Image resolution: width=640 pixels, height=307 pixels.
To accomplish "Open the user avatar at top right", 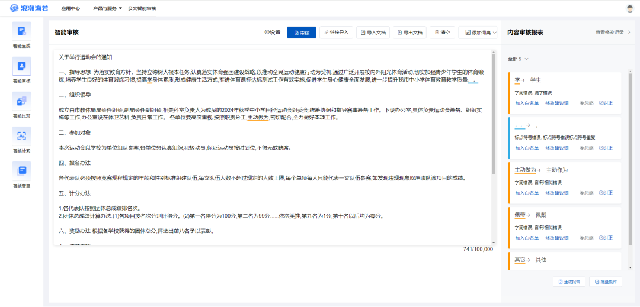I will (630, 8).
